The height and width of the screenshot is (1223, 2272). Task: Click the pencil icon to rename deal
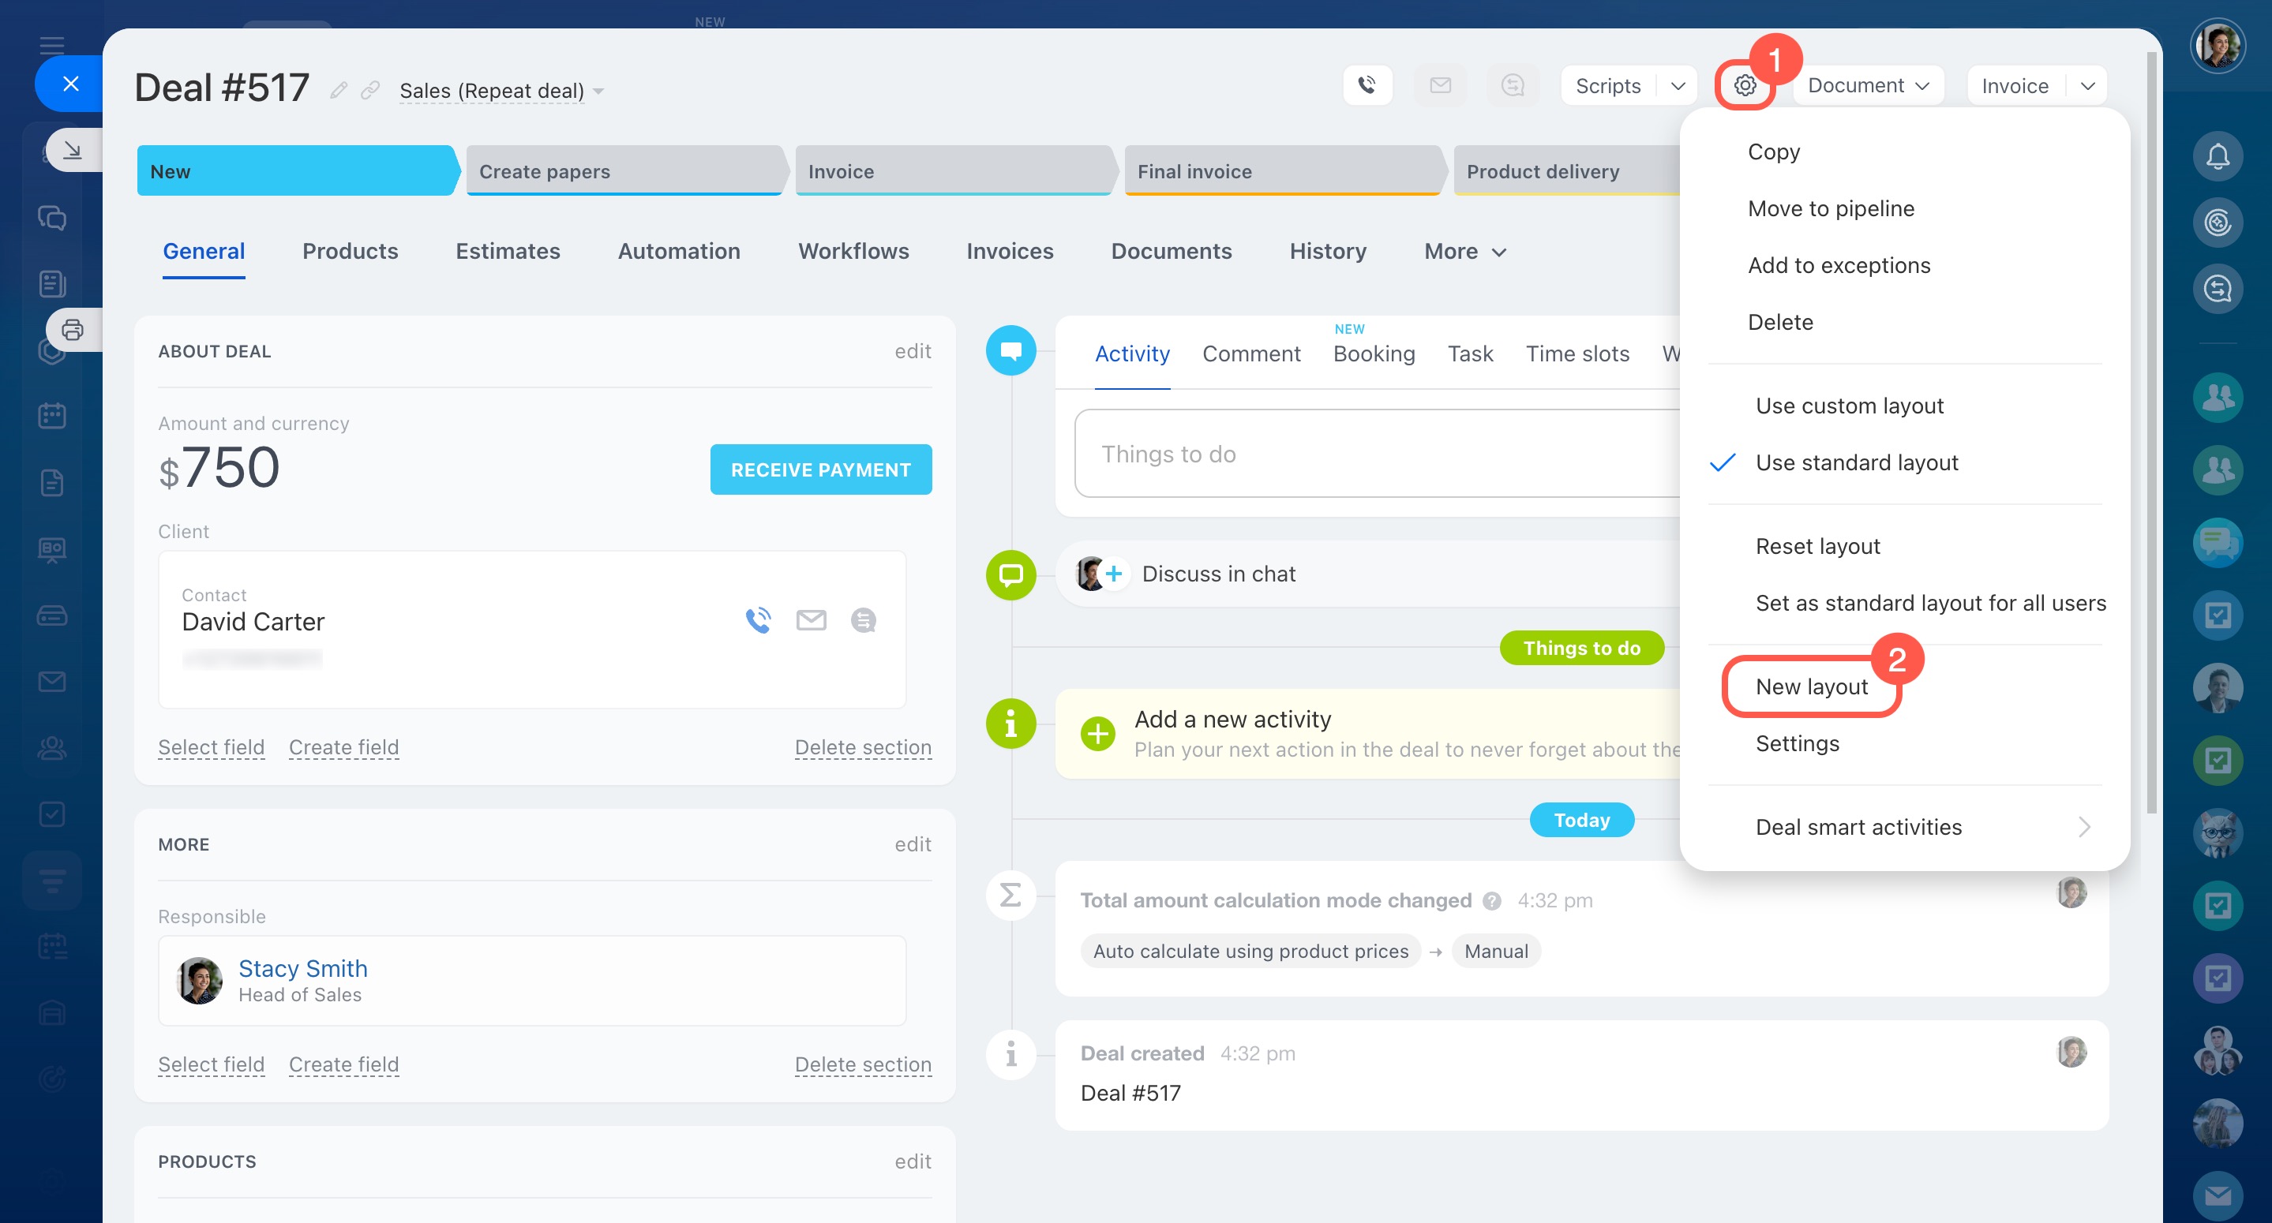pyautogui.click(x=339, y=90)
